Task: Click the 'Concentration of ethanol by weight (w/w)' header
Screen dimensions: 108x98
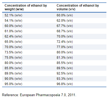Action: point(26,7)
